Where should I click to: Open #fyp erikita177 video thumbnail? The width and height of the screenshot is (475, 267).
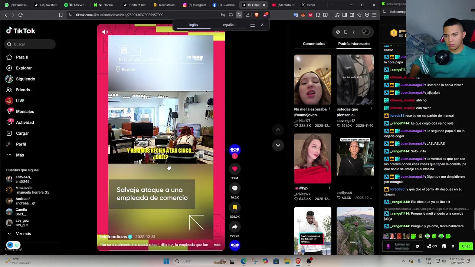point(312,158)
